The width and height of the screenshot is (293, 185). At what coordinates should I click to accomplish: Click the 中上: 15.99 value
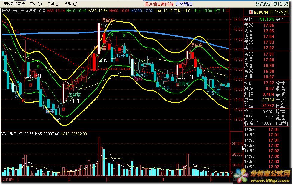[x=203, y=11]
